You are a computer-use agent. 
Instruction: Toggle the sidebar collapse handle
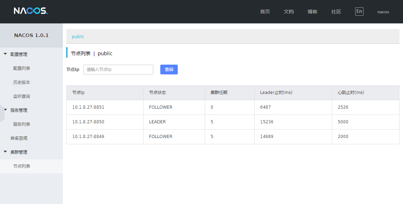pyautogui.click(x=2, y=113)
